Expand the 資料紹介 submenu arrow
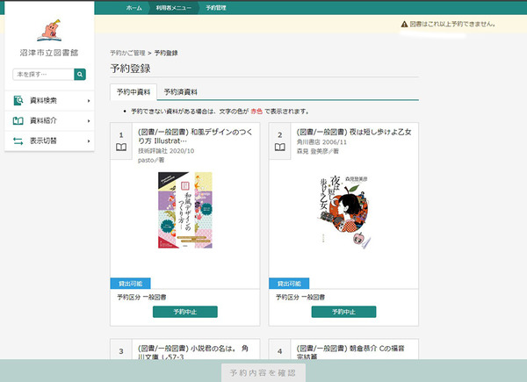This screenshot has height=382, width=527. pyautogui.click(x=89, y=121)
